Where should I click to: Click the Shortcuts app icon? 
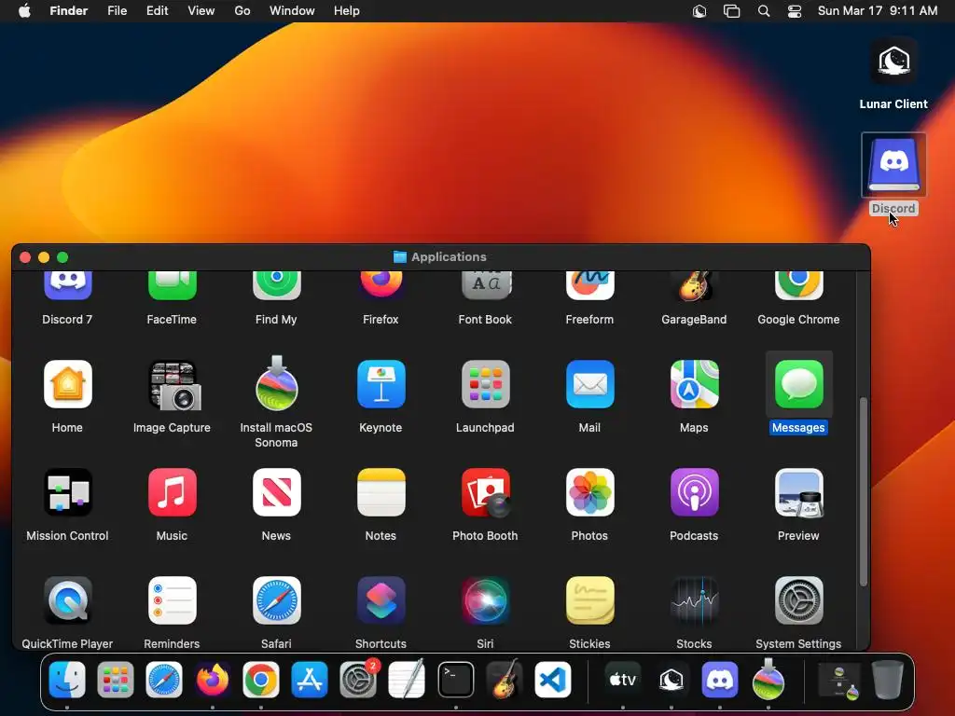pyautogui.click(x=381, y=601)
